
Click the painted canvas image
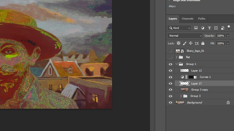[x=56, y=54]
